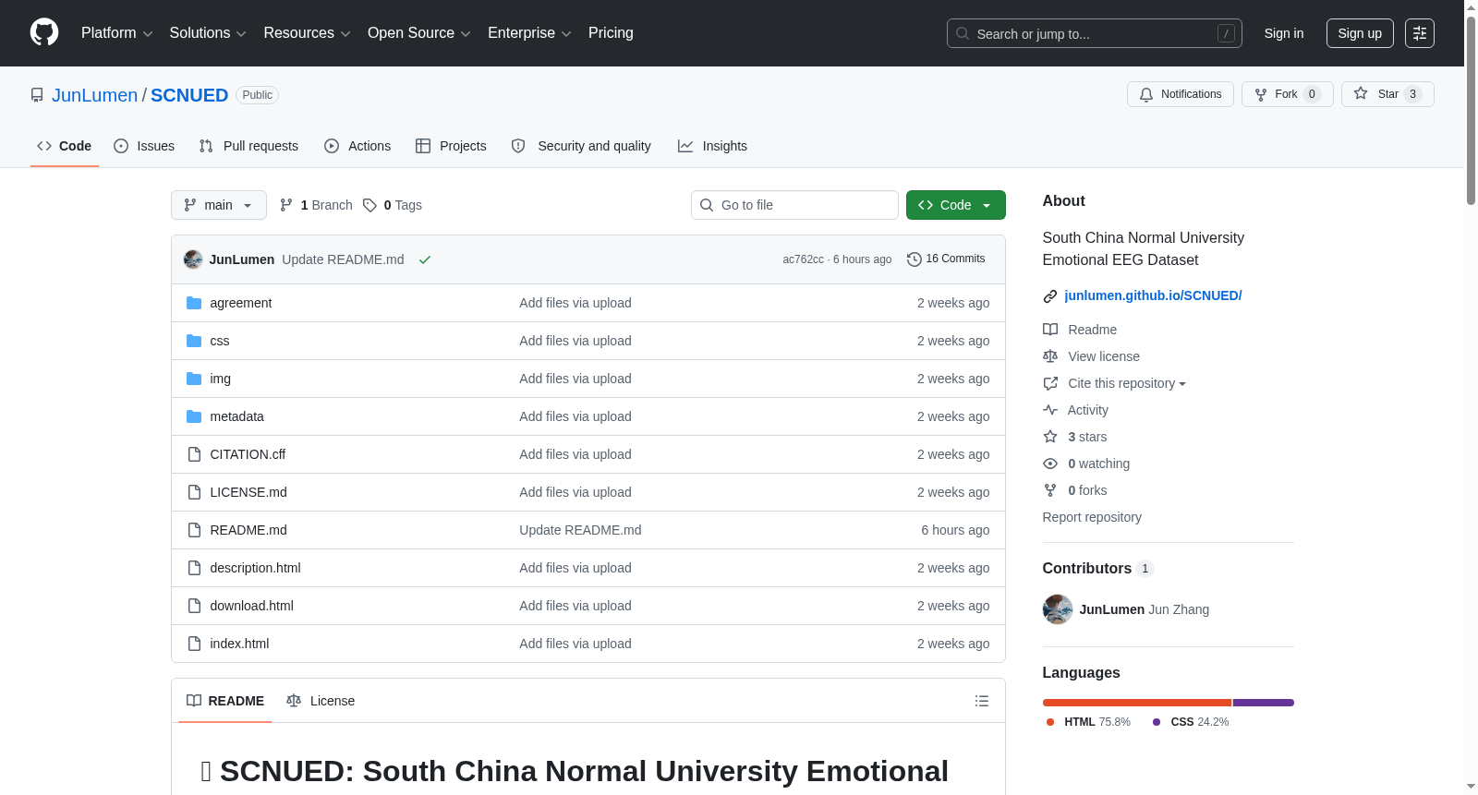Click the LICENSE.md file icon
Screen dimensions: 1478x795
(x=194, y=492)
